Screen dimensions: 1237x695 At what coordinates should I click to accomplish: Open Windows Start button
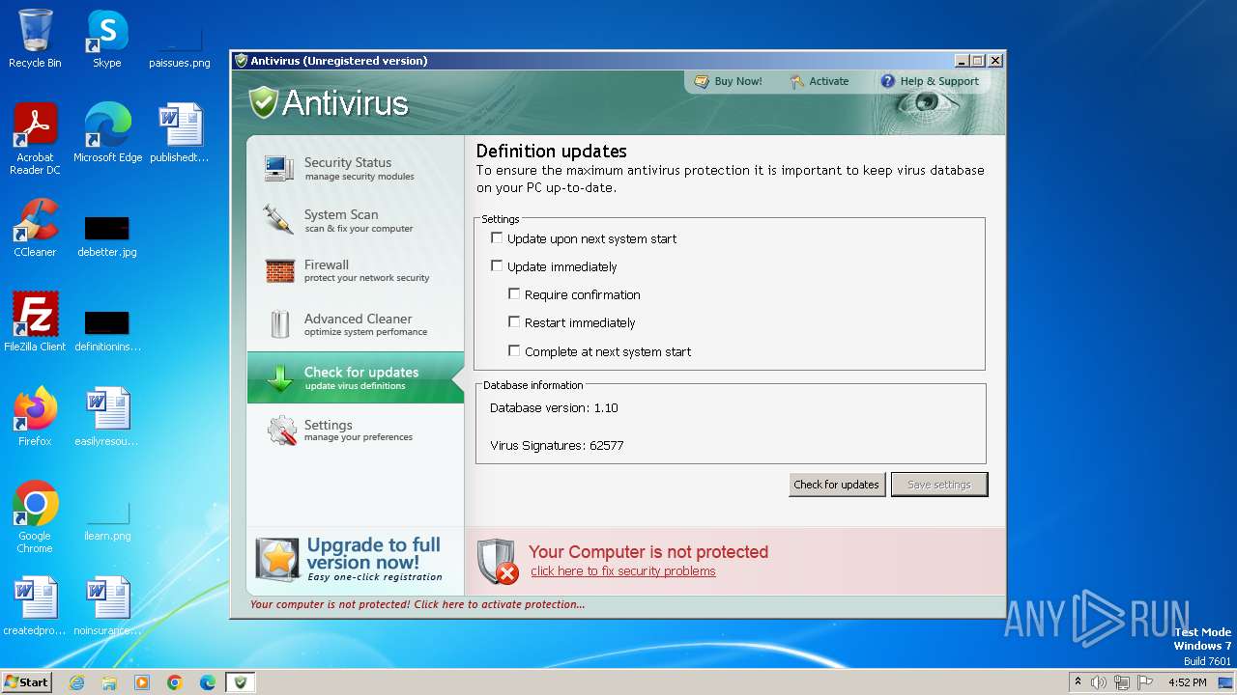[27, 682]
